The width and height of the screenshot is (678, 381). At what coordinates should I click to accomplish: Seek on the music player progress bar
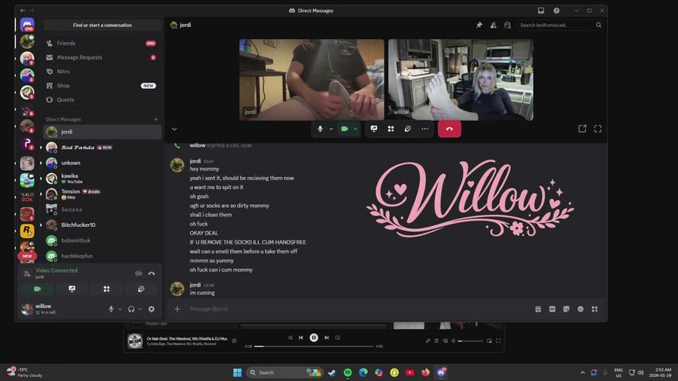pos(314,346)
